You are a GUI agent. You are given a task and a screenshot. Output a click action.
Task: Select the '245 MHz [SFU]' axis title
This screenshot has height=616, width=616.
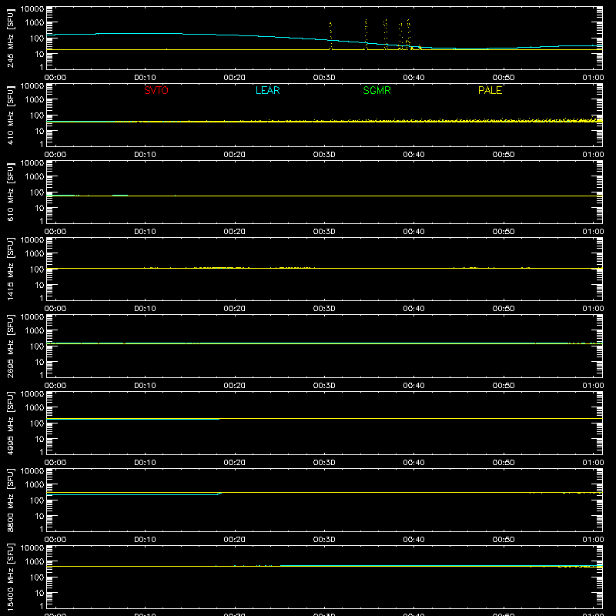click(x=10, y=38)
